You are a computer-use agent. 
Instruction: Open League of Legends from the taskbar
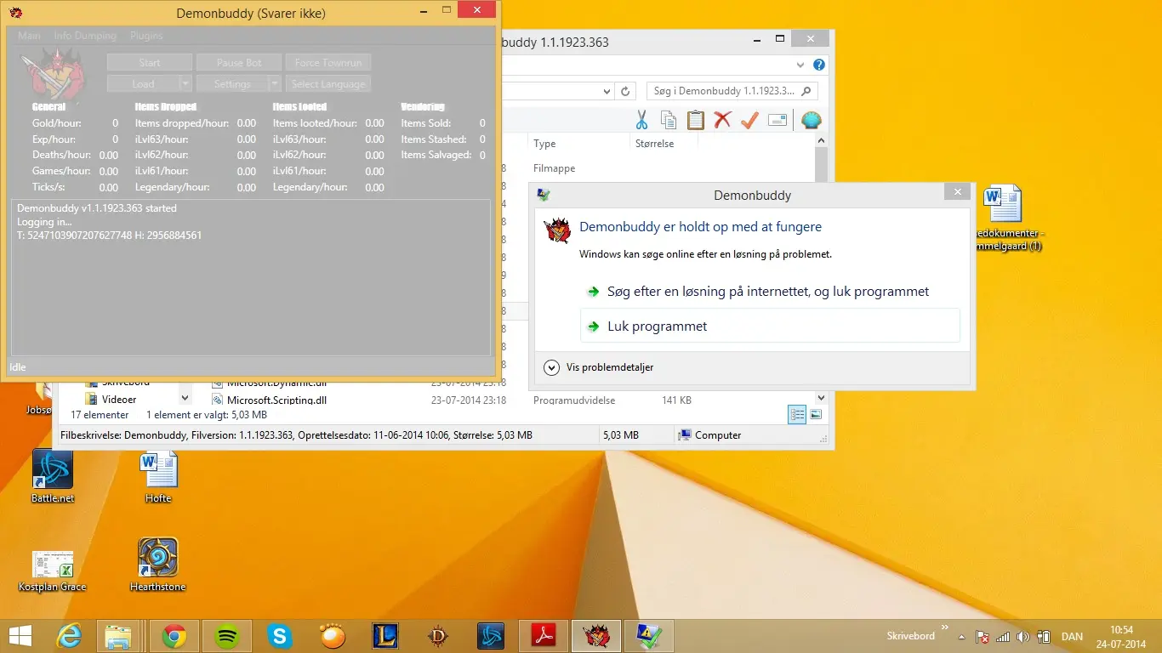[x=385, y=635]
